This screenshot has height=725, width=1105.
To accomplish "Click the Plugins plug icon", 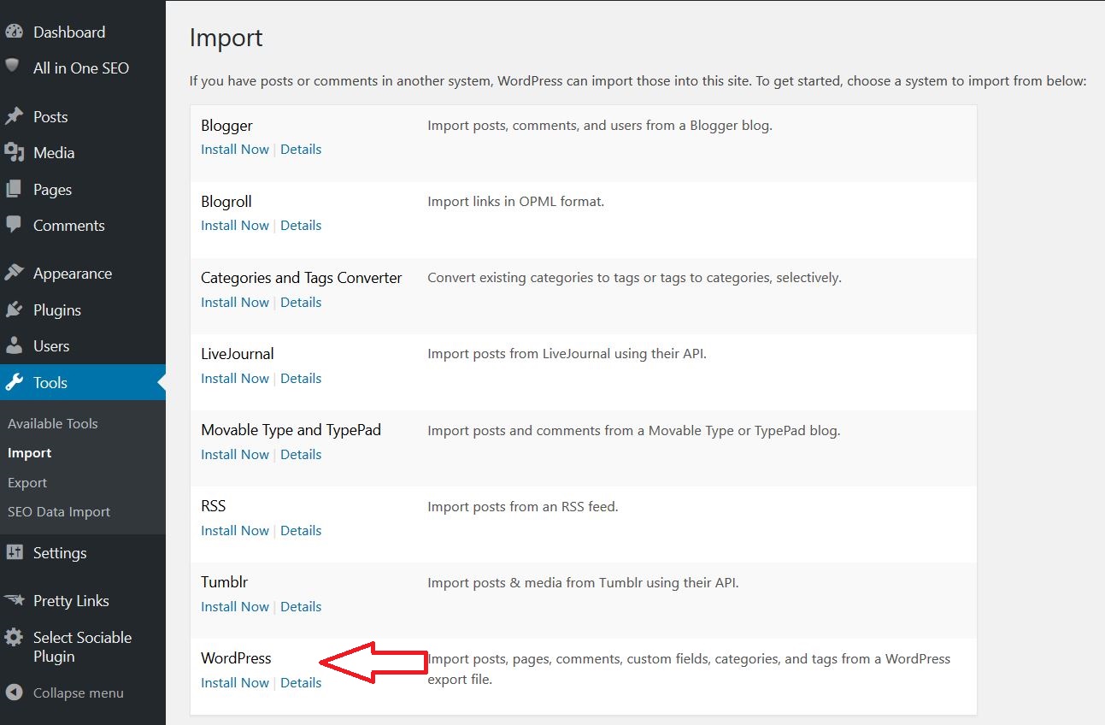I will (14, 309).
